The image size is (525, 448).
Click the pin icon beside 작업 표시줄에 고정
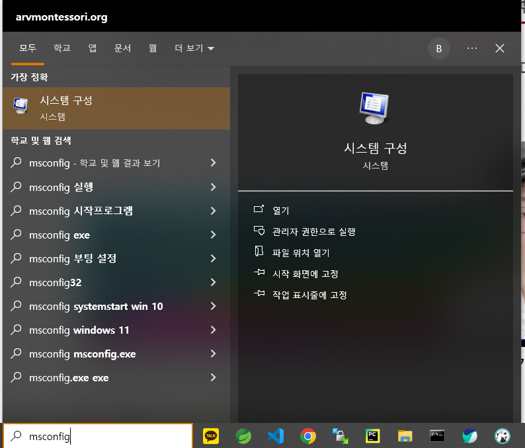tap(259, 293)
